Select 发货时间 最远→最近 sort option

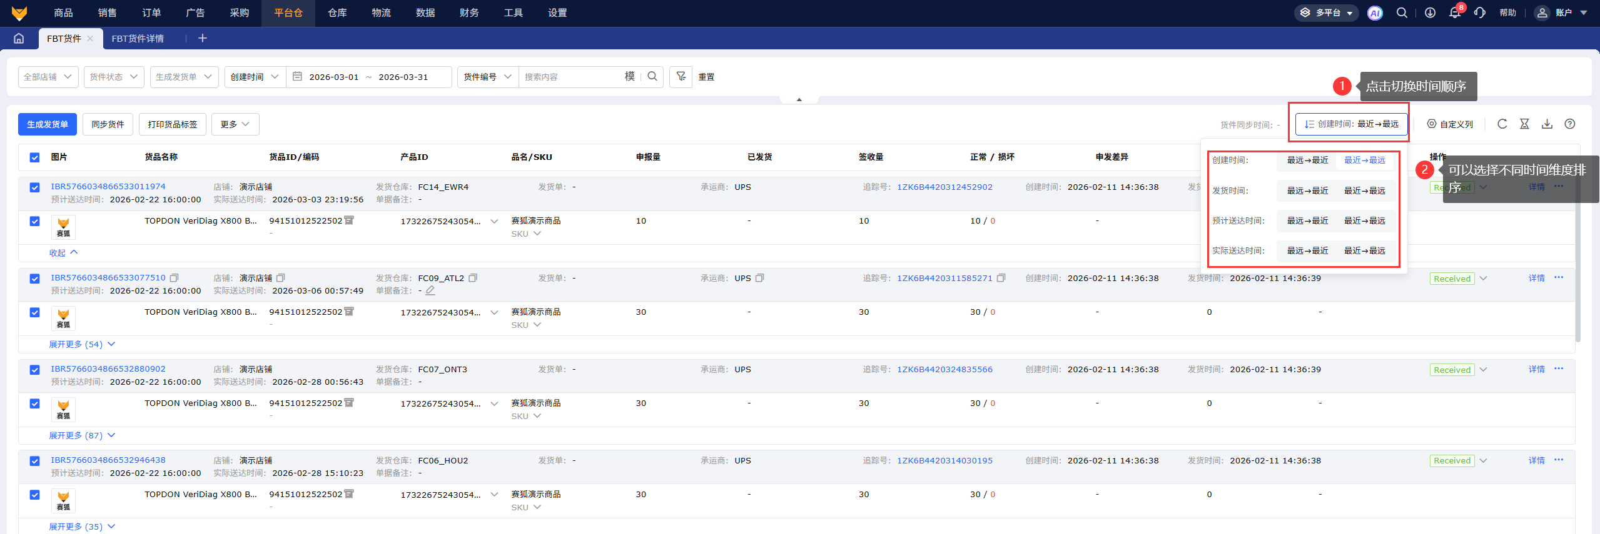[x=1307, y=190]
